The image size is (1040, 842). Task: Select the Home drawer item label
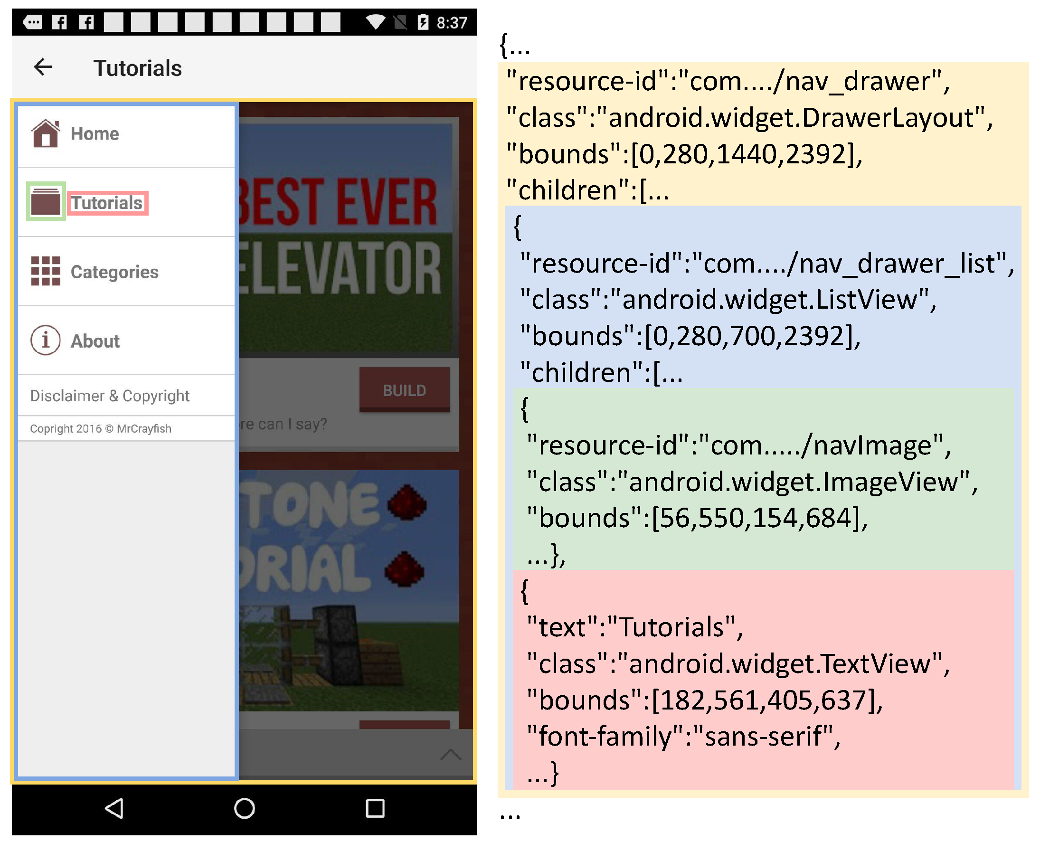pos(95,134)
